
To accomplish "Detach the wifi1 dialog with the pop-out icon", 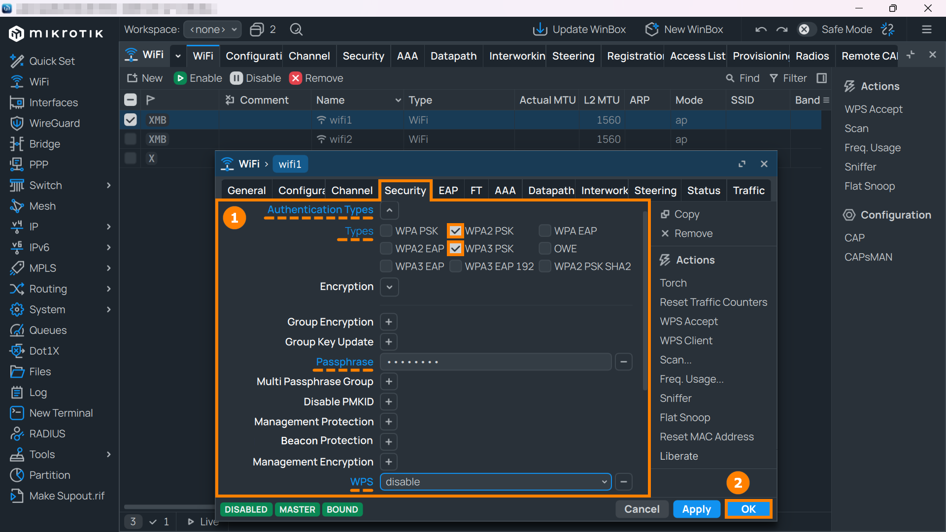I will [x=742, y=164].
